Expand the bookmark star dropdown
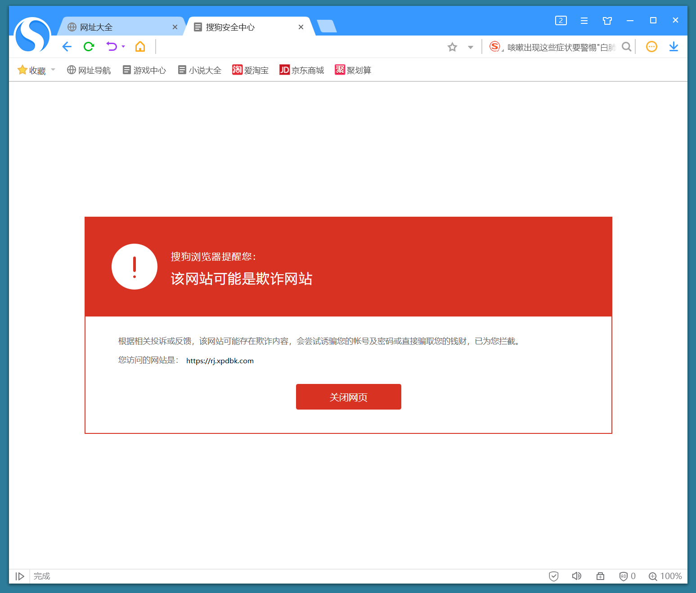Viewport: 696px width, 593px height. click(470, 46)
